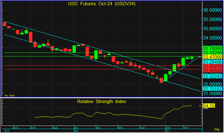Select the Sep month label
This screenshot has height=133, width=224.
[x=76, y=131]
